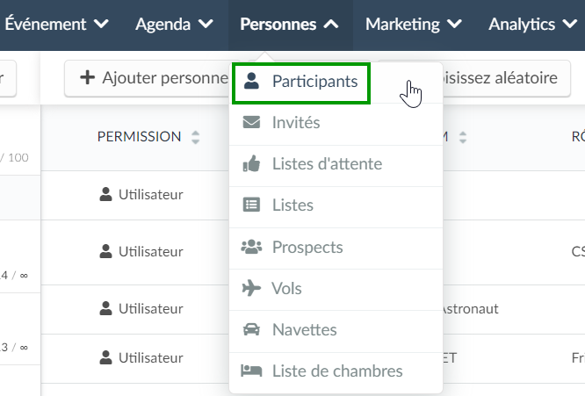Click the Invités envelope icon

251,122
